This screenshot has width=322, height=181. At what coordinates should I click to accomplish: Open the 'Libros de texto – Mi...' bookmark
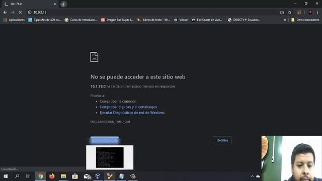(153, 20)
